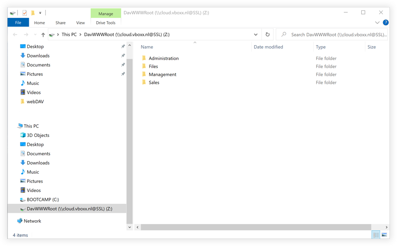Screen dimensions: 397x246
Task: Click This PC in the address bar
Action: tap(69, 34)
